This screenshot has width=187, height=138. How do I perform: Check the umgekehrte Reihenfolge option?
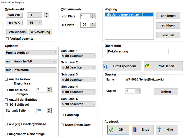pos(7,134)
